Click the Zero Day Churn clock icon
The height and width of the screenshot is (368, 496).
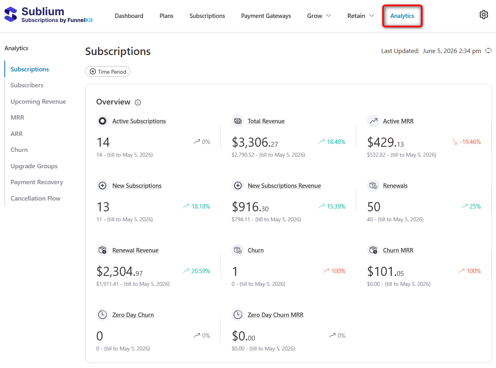[x=102, y=315]
